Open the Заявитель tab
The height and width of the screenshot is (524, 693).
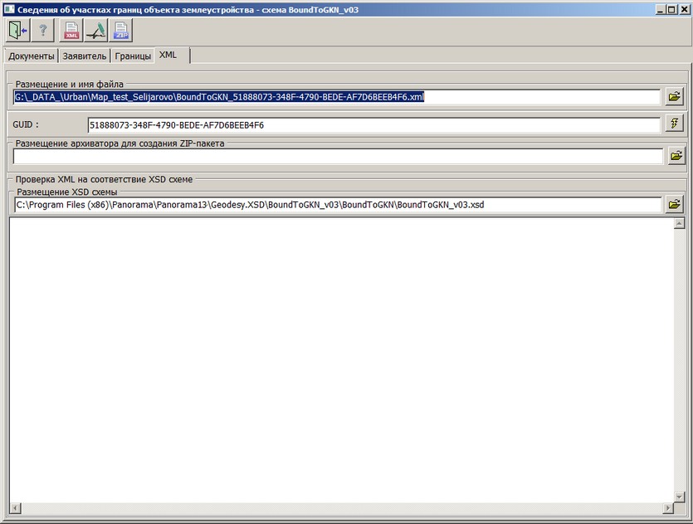coord(85,56)
